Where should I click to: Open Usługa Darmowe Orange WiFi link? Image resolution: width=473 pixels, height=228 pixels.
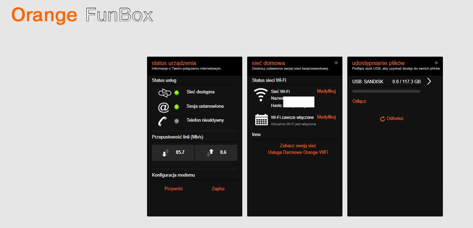pos(298,152)
